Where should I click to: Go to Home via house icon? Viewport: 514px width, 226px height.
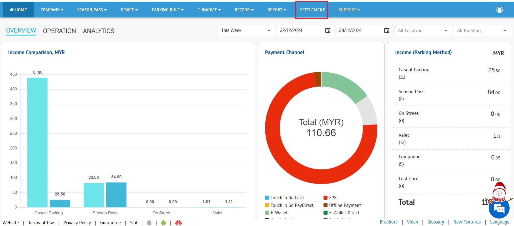pyautogui.click(x=12, y=10)
